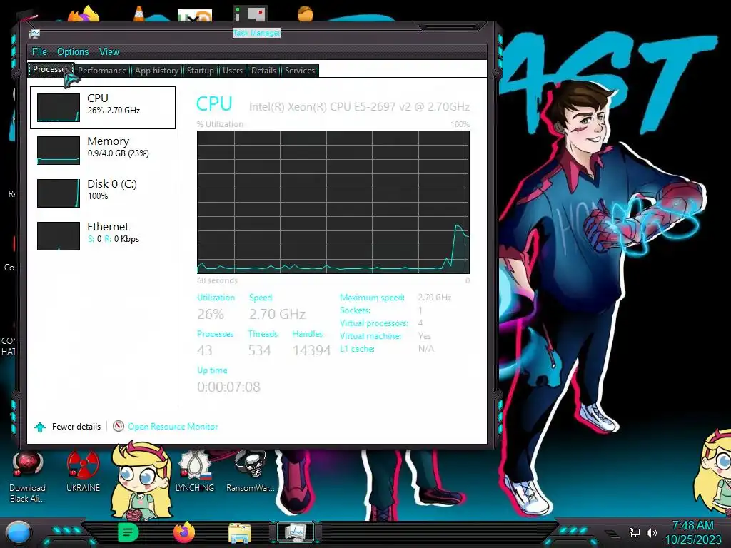Click the Task Manager taskbar button

pos(296,532)
